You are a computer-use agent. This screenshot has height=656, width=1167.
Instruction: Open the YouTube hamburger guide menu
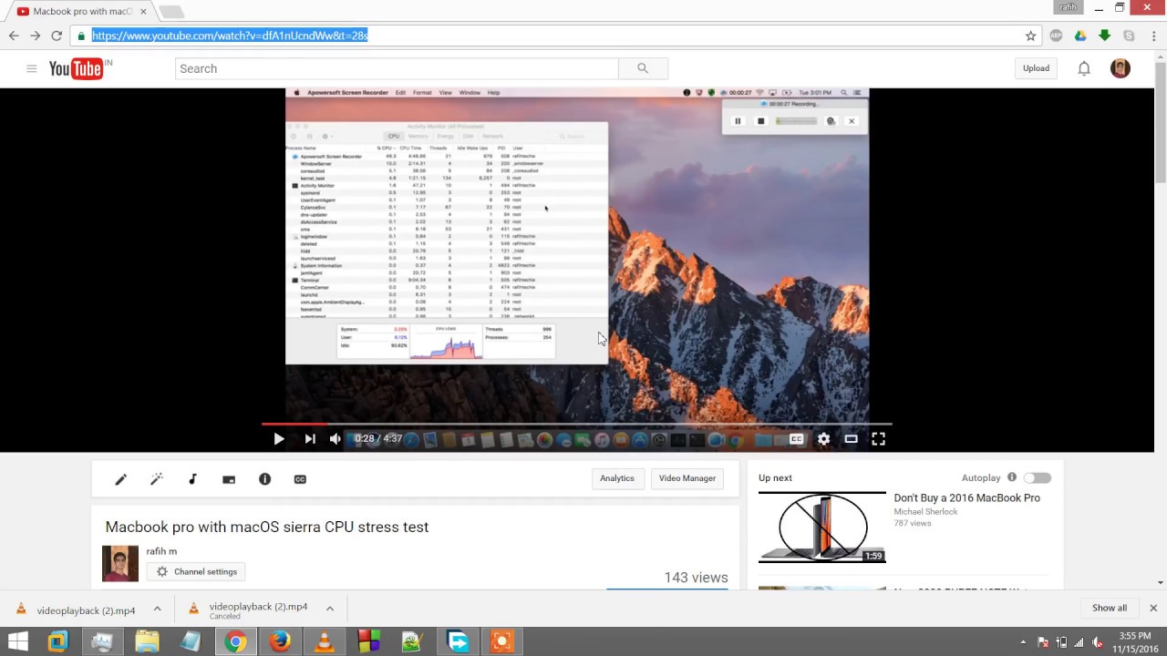point(31,68)
